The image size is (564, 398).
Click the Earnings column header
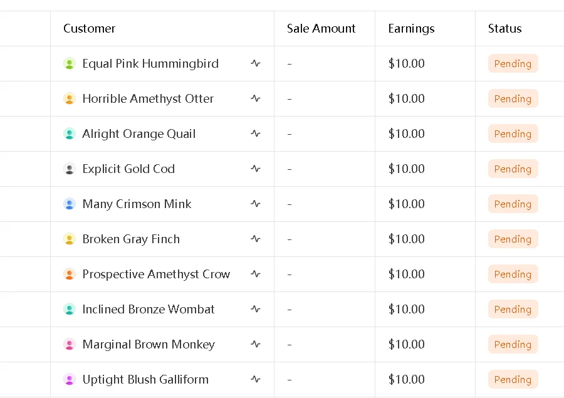coord(411,28)
